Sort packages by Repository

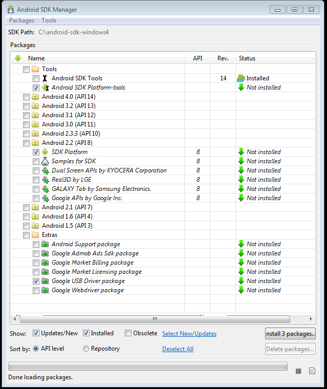[x=86, y=349]
